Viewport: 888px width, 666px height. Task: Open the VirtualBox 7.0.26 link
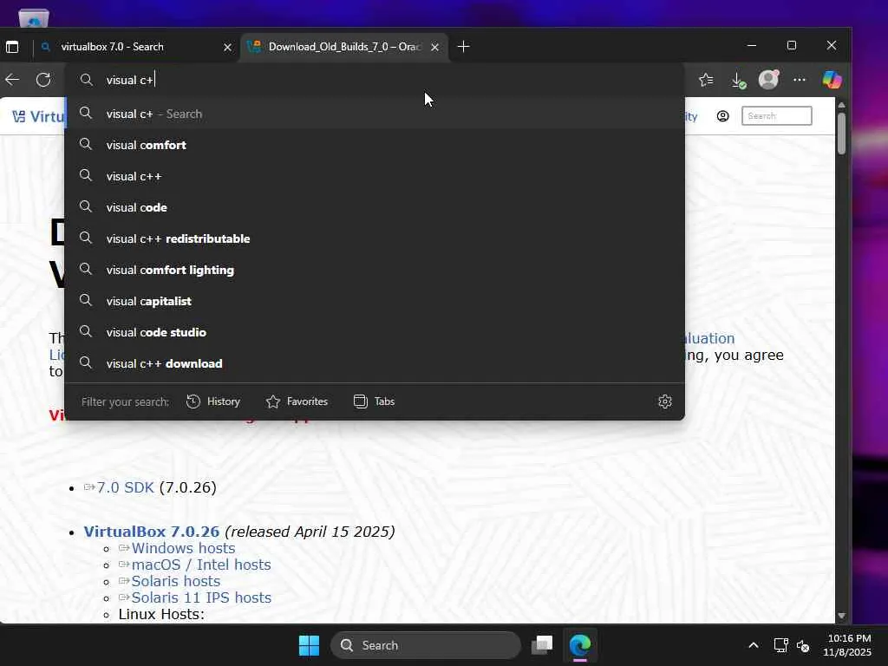(x=151, y=532)
